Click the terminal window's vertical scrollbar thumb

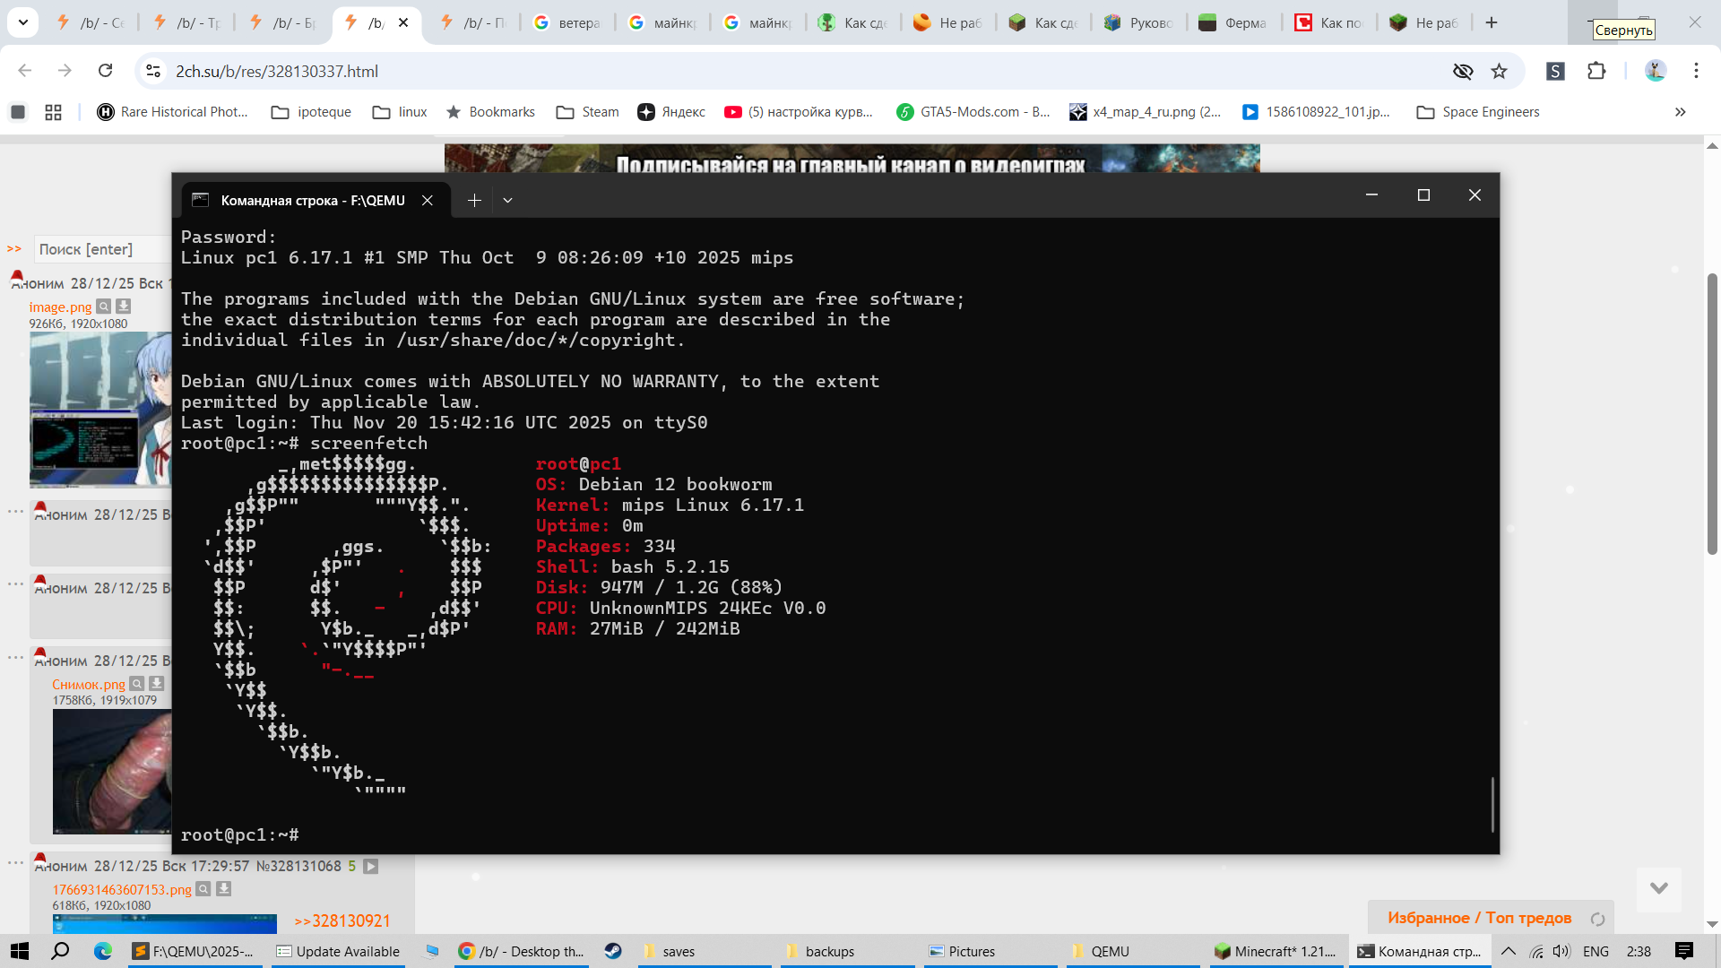pyautogui.click(x=1492, y=804)
